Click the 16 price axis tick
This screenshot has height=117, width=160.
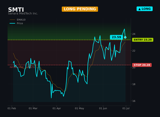134,101
